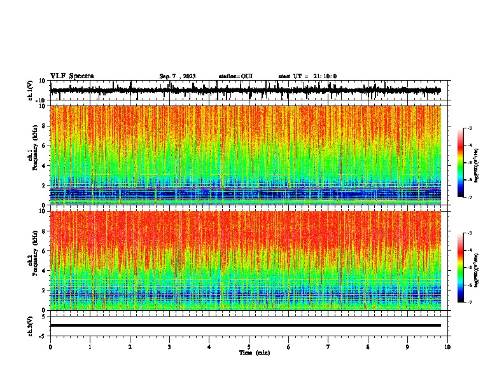Select the date text "Sep. 7, 2023"
The image size is (504, 389).
coord(178,76)
